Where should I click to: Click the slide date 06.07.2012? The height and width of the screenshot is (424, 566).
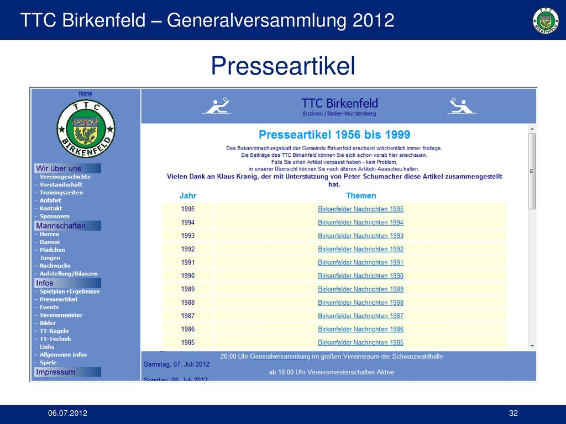[67, 413]
